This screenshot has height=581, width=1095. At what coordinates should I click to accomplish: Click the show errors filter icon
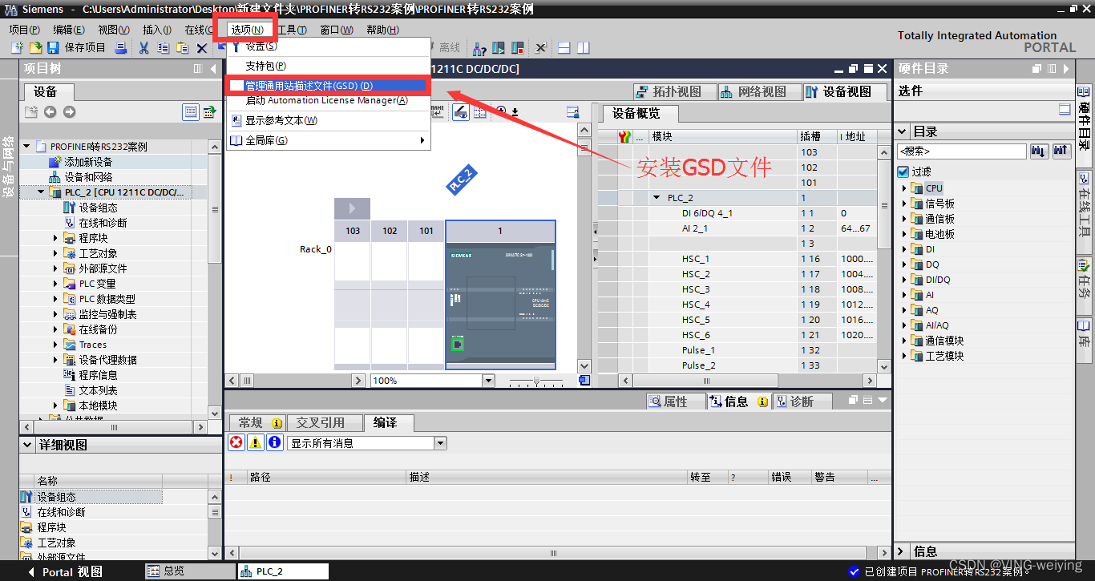pyautogui.click(x=236, y=442)
